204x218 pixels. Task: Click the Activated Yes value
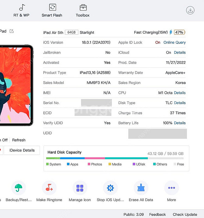tap(107, 62)
